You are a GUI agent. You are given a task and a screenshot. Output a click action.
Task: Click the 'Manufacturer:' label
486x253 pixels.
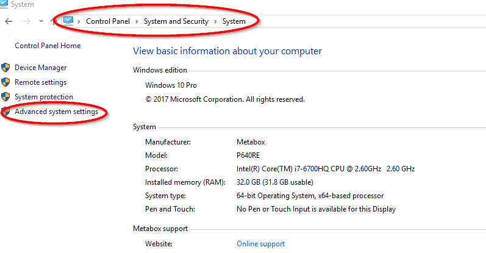point(168,142)
